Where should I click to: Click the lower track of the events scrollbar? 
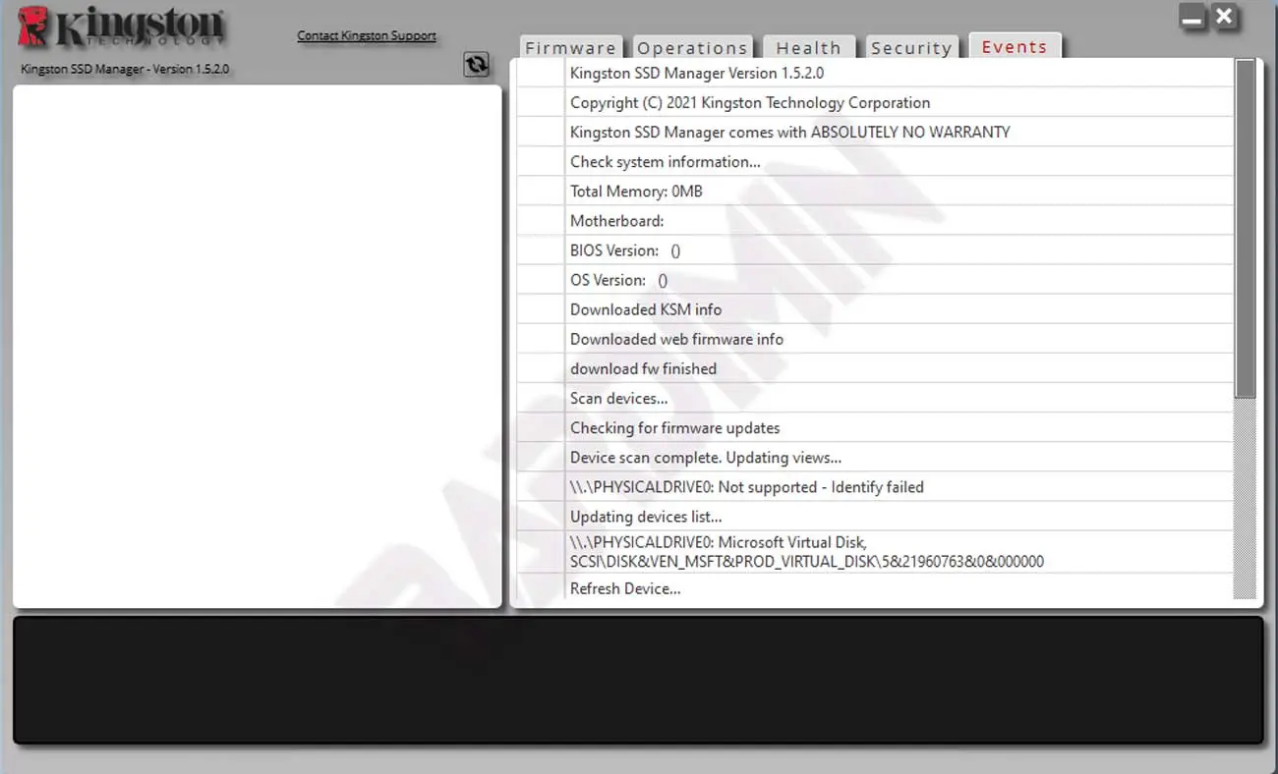click(1245, 501)
